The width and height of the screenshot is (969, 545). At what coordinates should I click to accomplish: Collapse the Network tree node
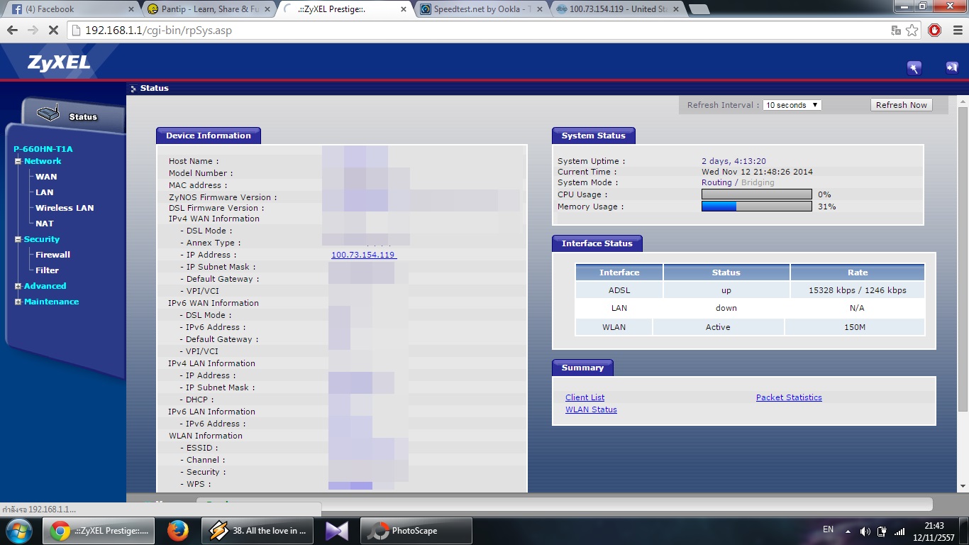coord(18,162)
